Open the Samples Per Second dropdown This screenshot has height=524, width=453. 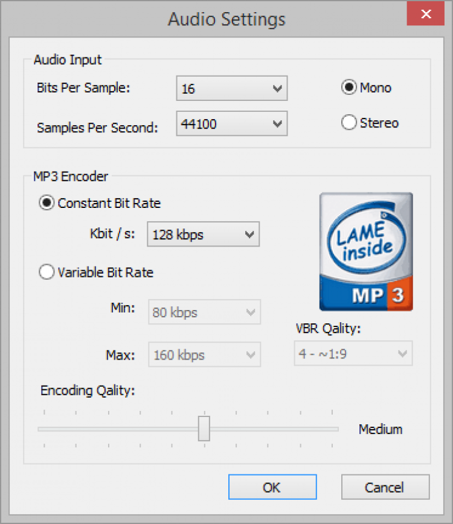point(232,124)
